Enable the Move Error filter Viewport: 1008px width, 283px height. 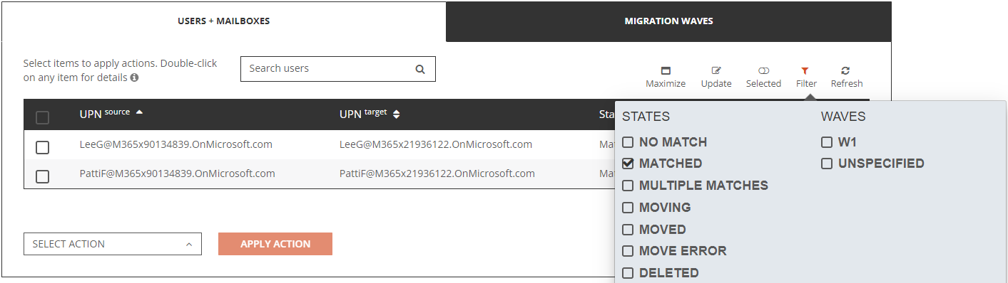point(628,251)
